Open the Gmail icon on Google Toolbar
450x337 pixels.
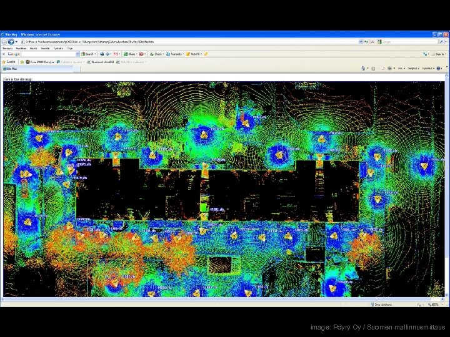click(116, 54)
